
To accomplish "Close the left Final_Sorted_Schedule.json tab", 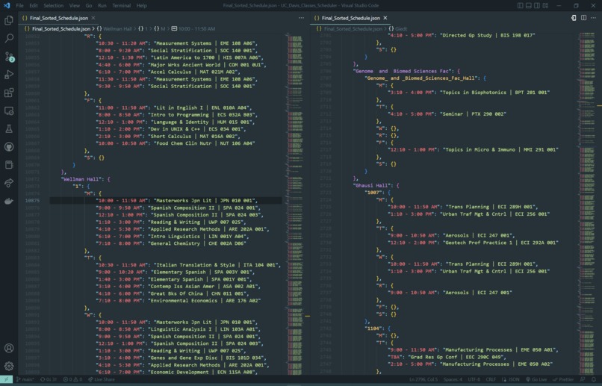I will [x=93, y=18].
